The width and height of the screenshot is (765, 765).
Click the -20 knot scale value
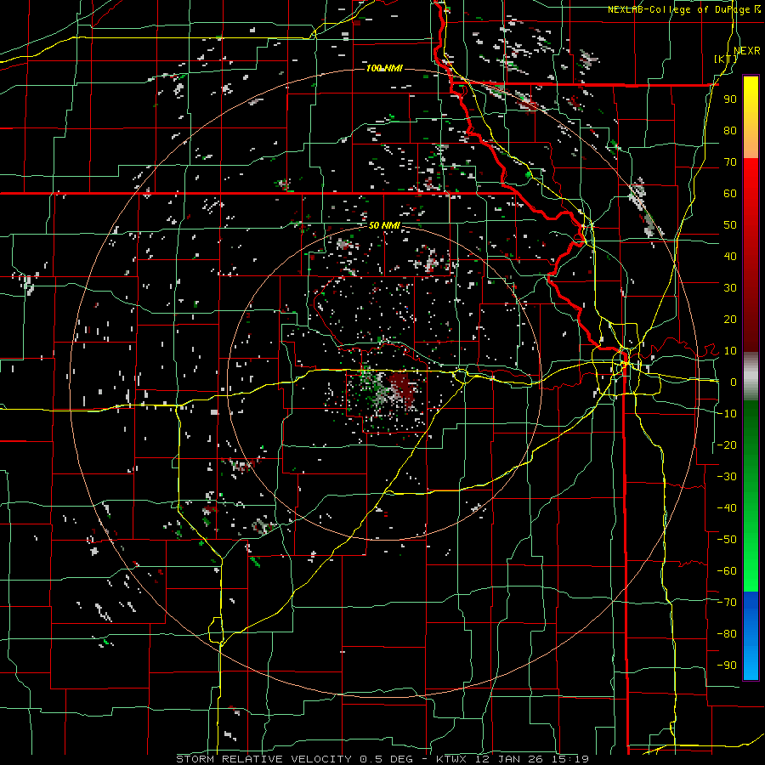[x=727, y=445]
